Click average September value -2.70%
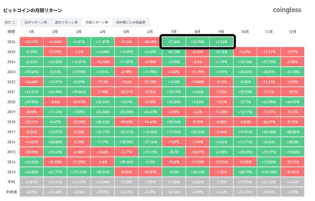Image resolution: width=315 pixels, height=201 pixels. (221, 182)
